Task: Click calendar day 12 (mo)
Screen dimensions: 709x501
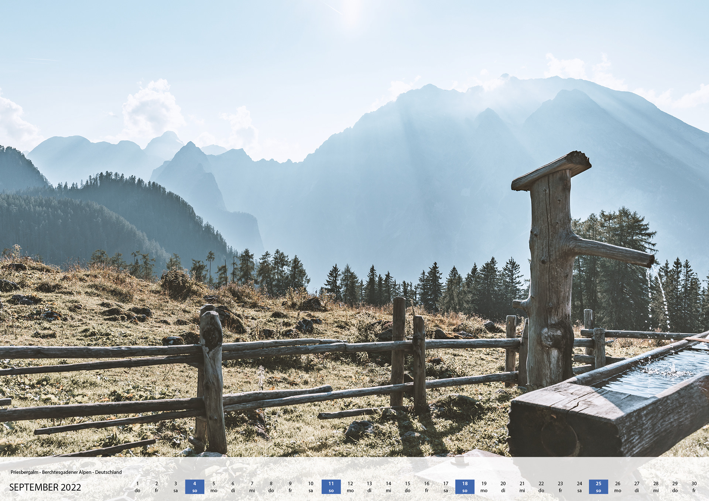Action: [x=350, y=487]
